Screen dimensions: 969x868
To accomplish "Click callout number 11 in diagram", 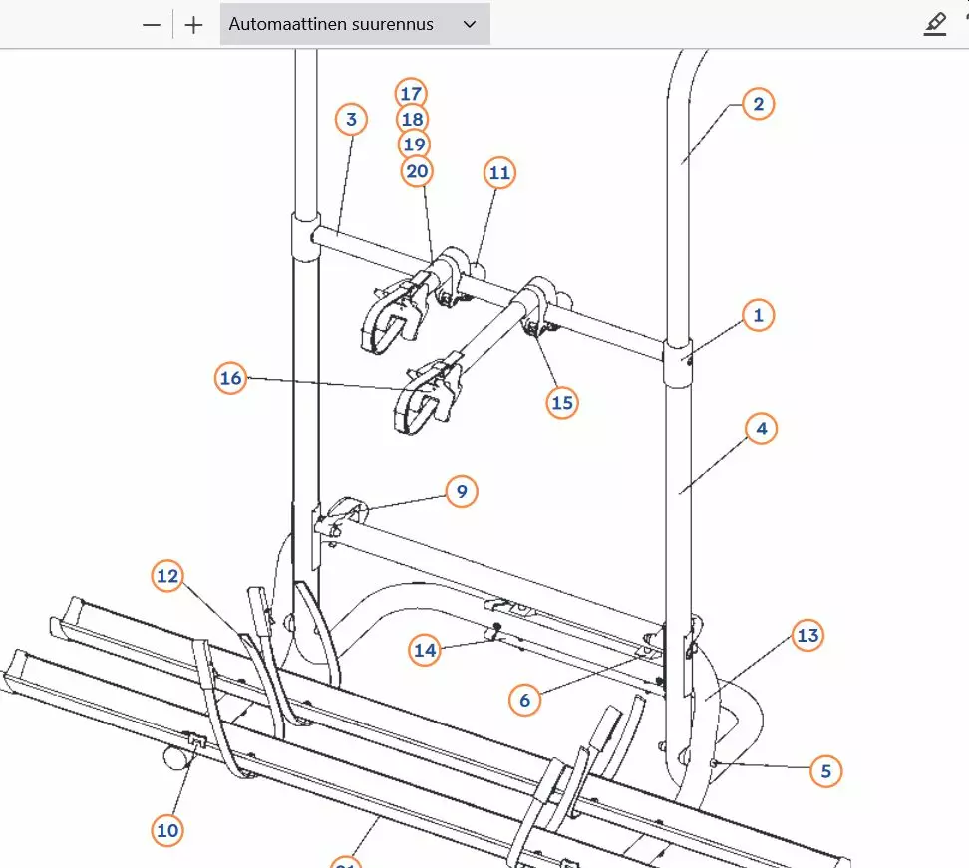I will tap(499, 172).
